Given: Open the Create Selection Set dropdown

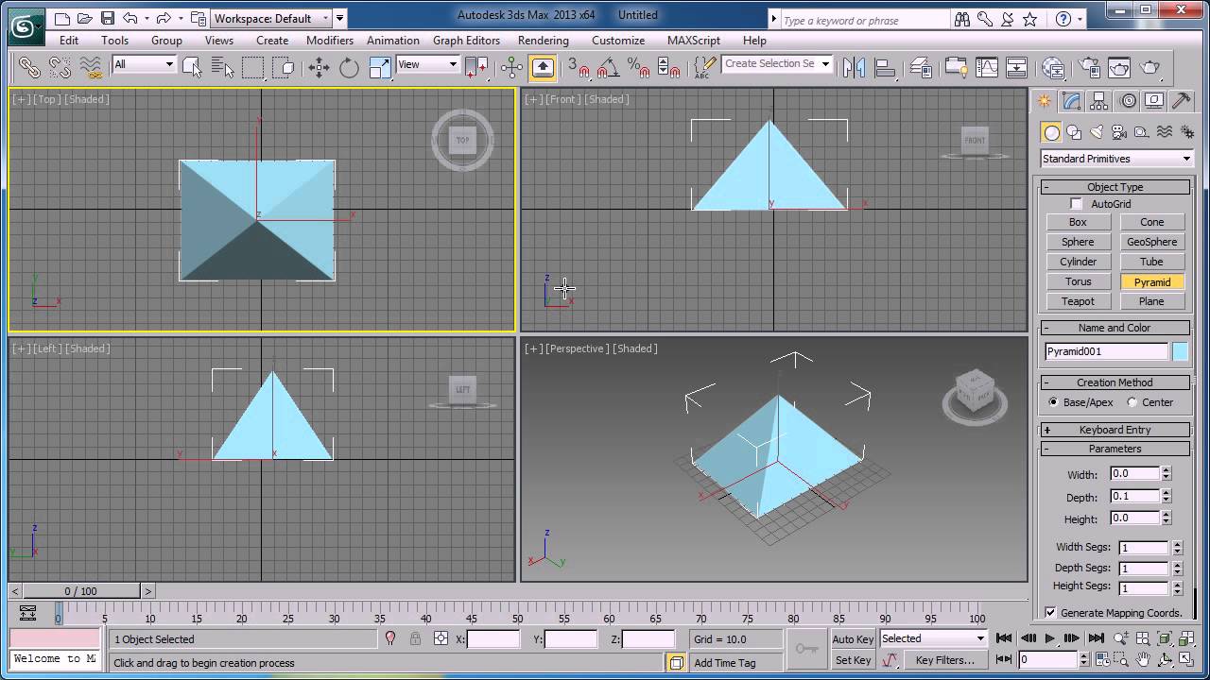Looking at the screenshot, I should 777,64.
